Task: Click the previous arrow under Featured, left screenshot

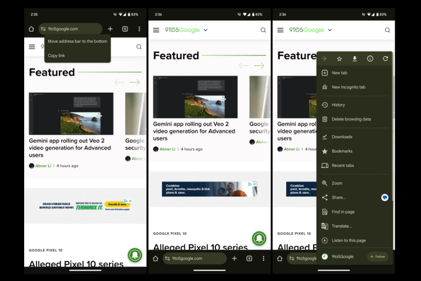Action: point(119,82)
